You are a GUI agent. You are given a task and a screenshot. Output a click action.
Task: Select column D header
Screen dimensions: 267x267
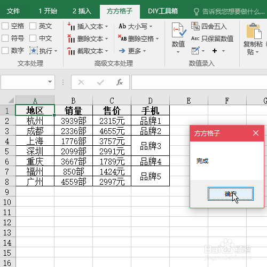150,100
